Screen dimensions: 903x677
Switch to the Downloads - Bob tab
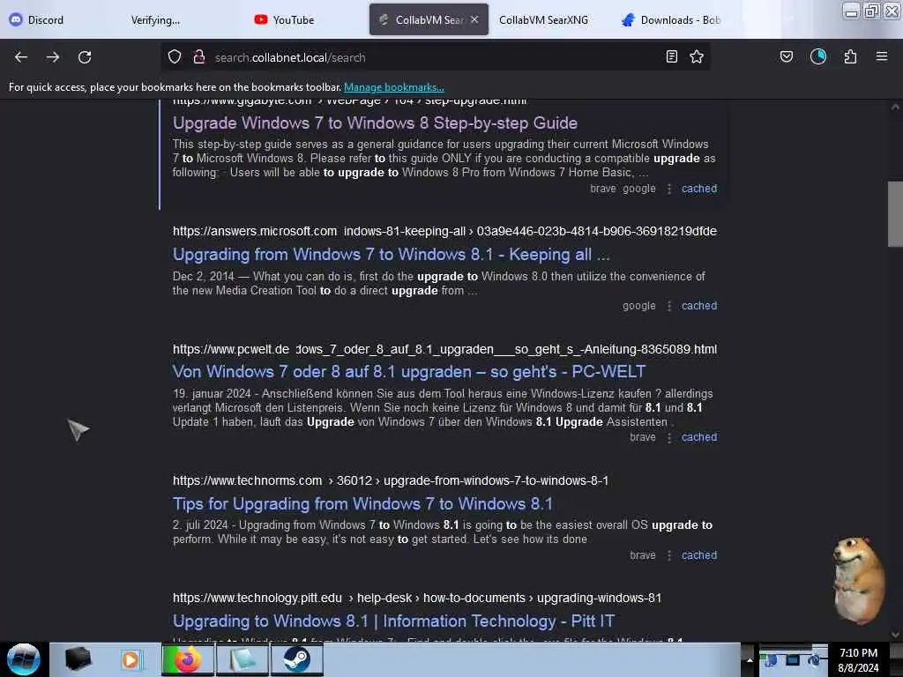671,20
